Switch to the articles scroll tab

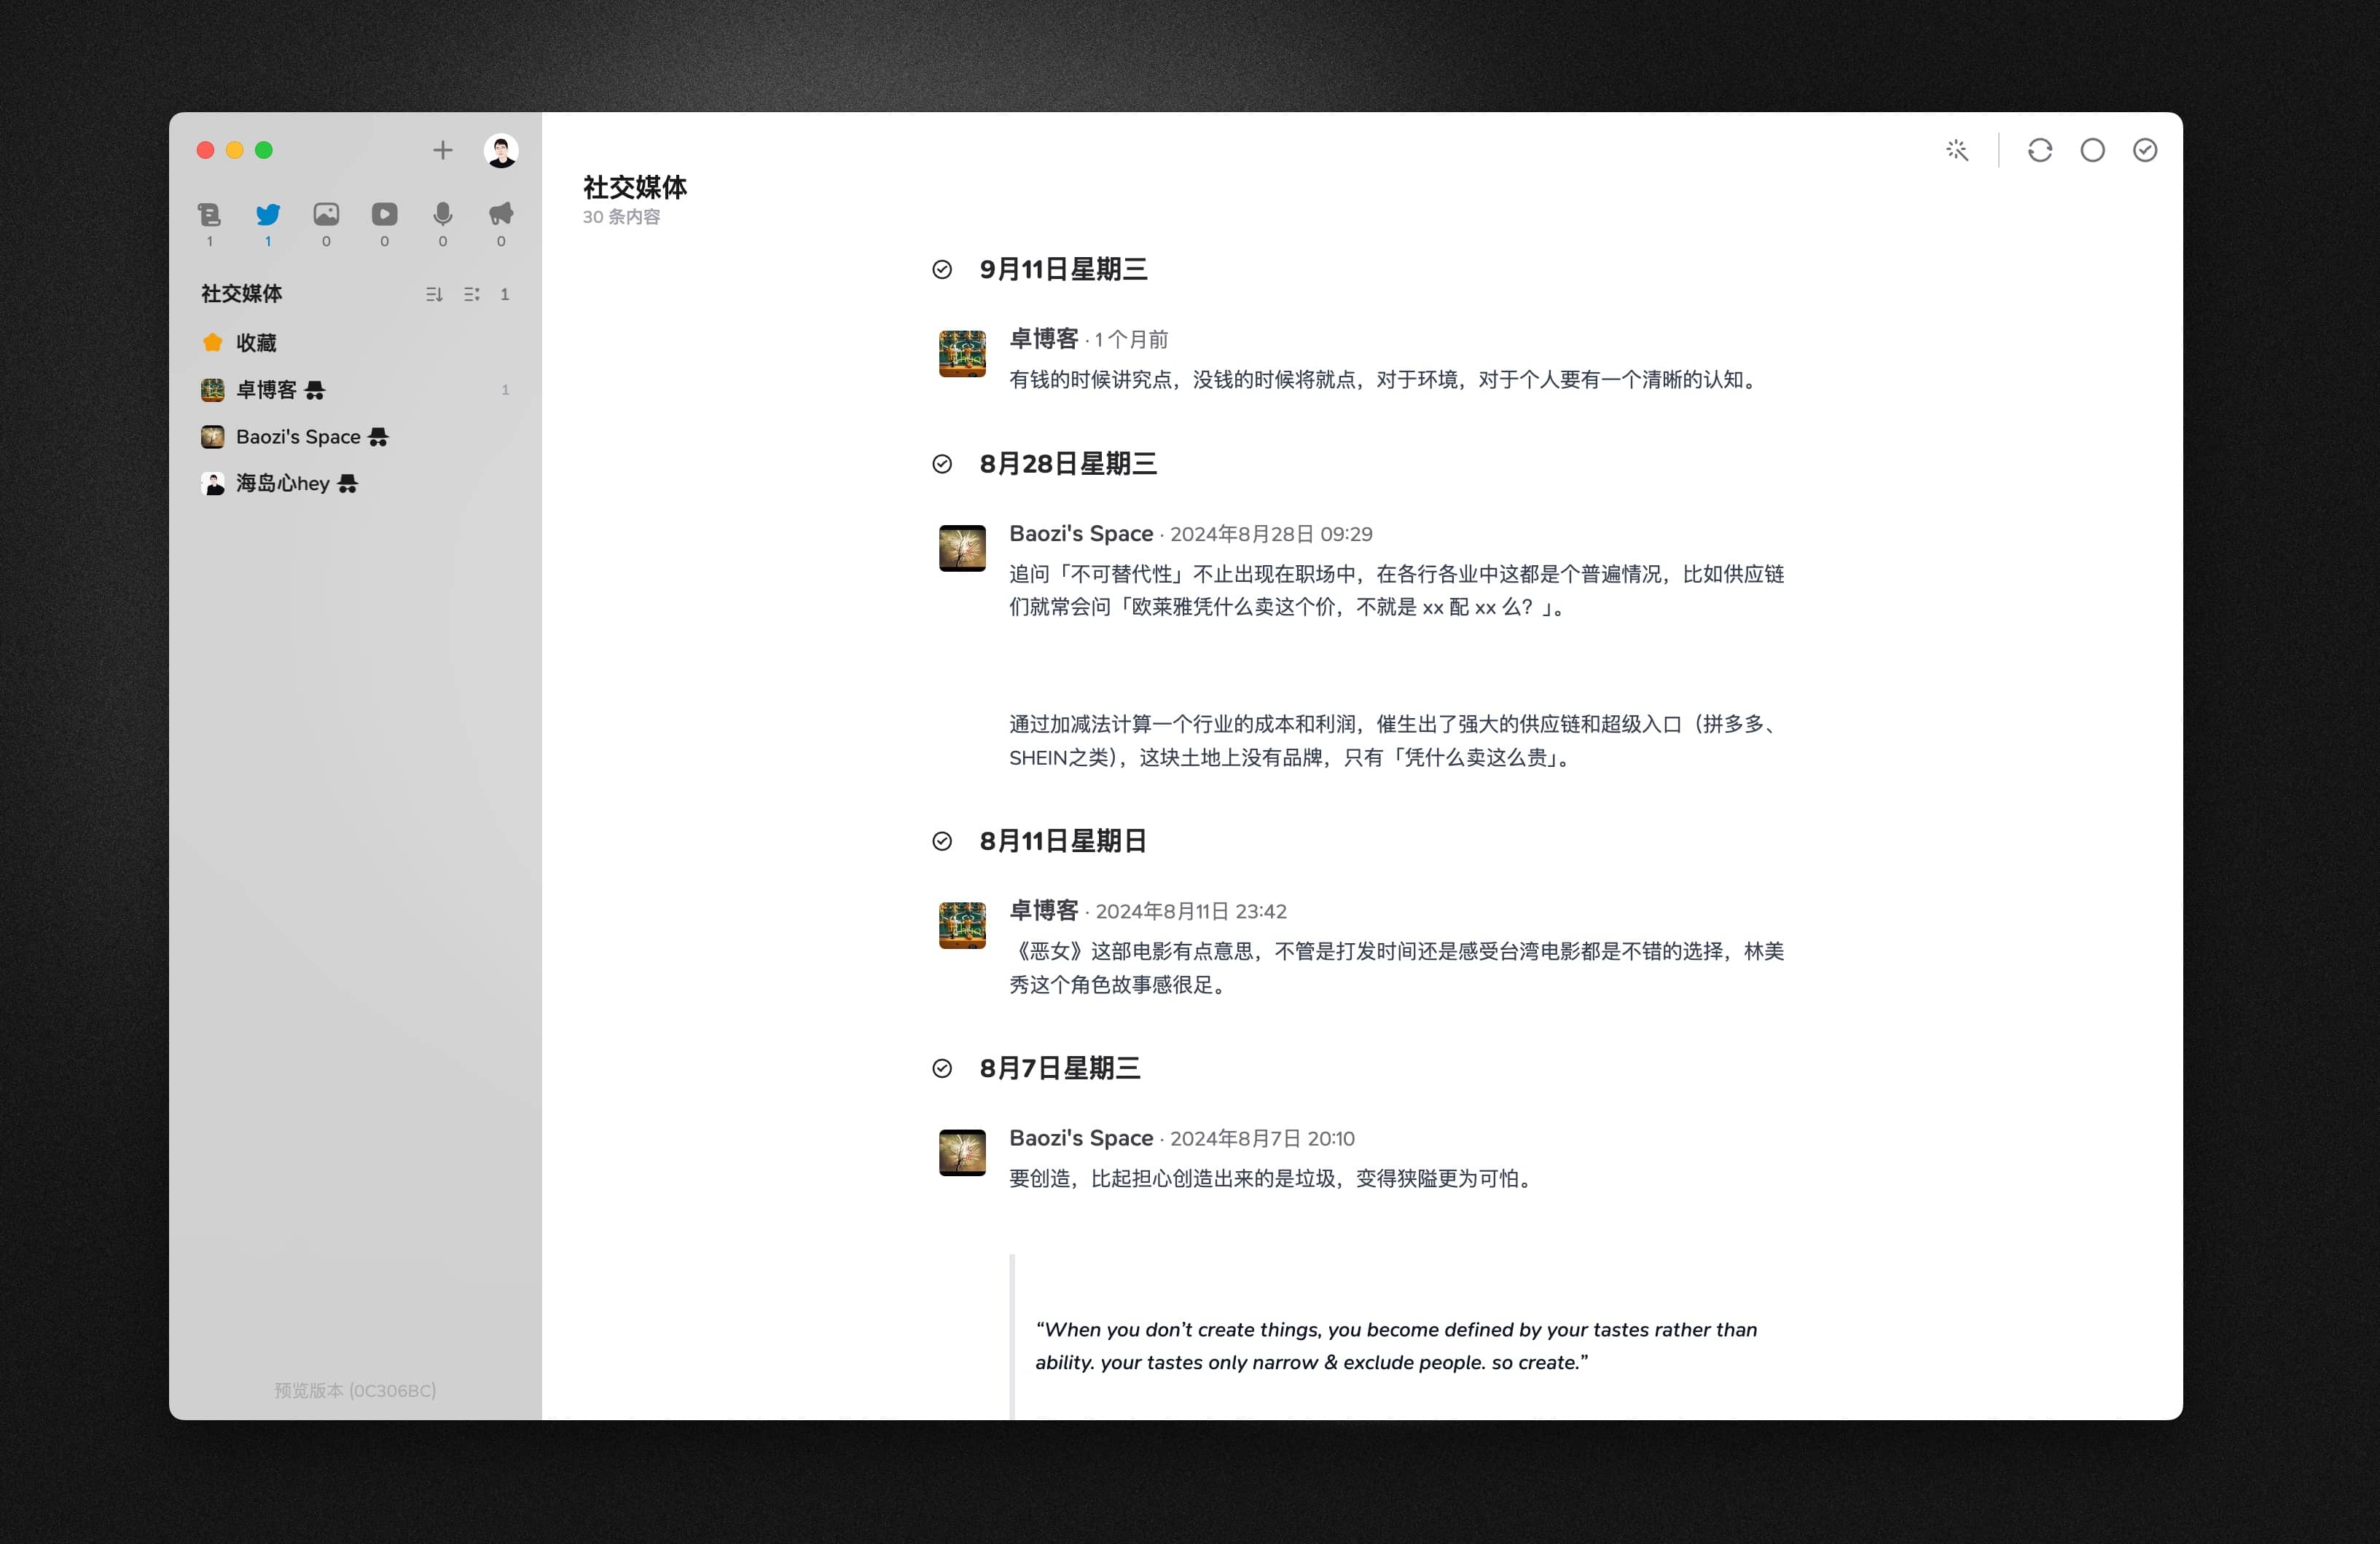coord(209,214)
